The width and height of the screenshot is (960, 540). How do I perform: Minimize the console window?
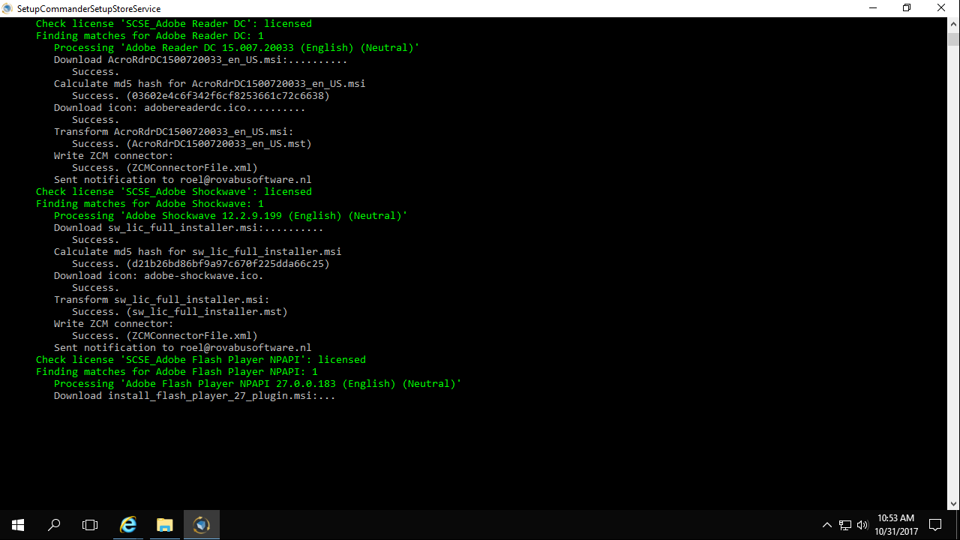pos(873,8)
